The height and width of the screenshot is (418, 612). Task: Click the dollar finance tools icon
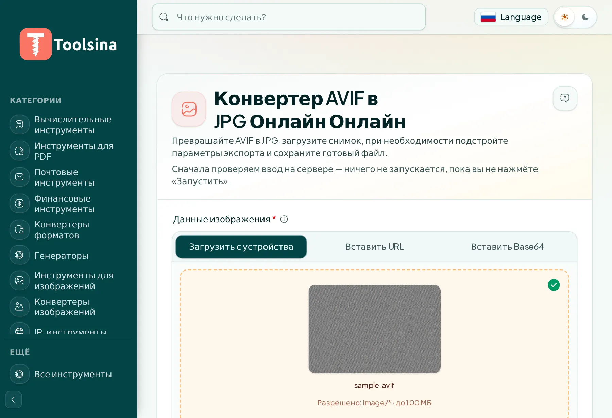pos(20,204)
